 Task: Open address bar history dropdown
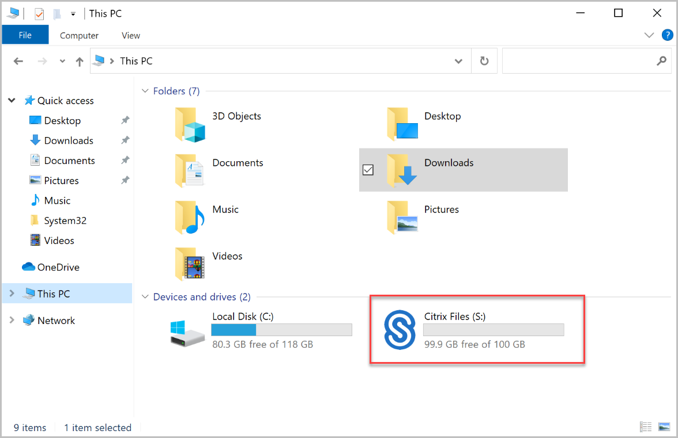458,61
